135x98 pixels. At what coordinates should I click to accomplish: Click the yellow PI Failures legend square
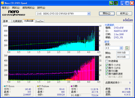pos(38,86)
